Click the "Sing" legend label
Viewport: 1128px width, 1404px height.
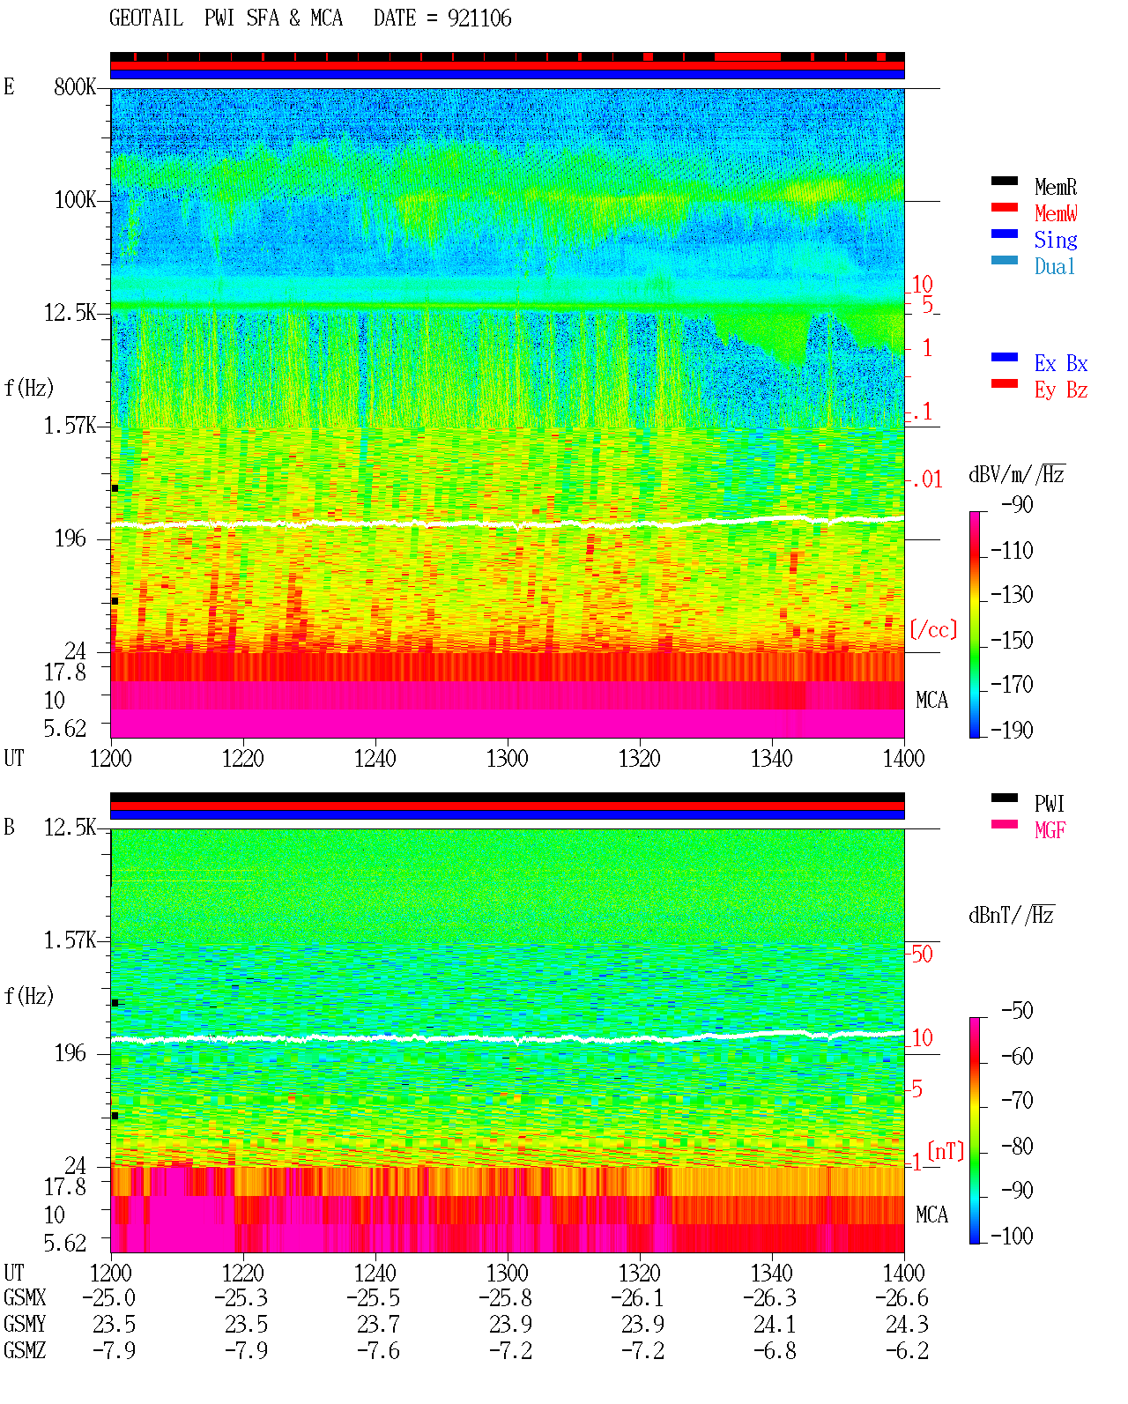(x=1056, y=240)
